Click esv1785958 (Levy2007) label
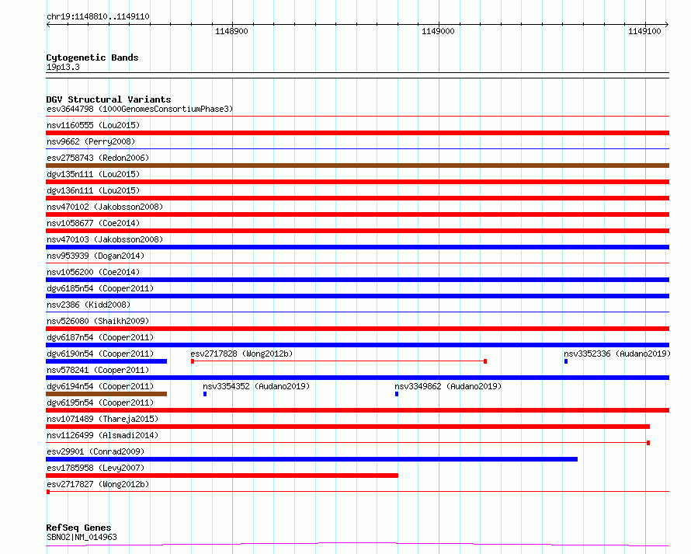Viewport: 691px width, 554px height. [x=95, y=468]
